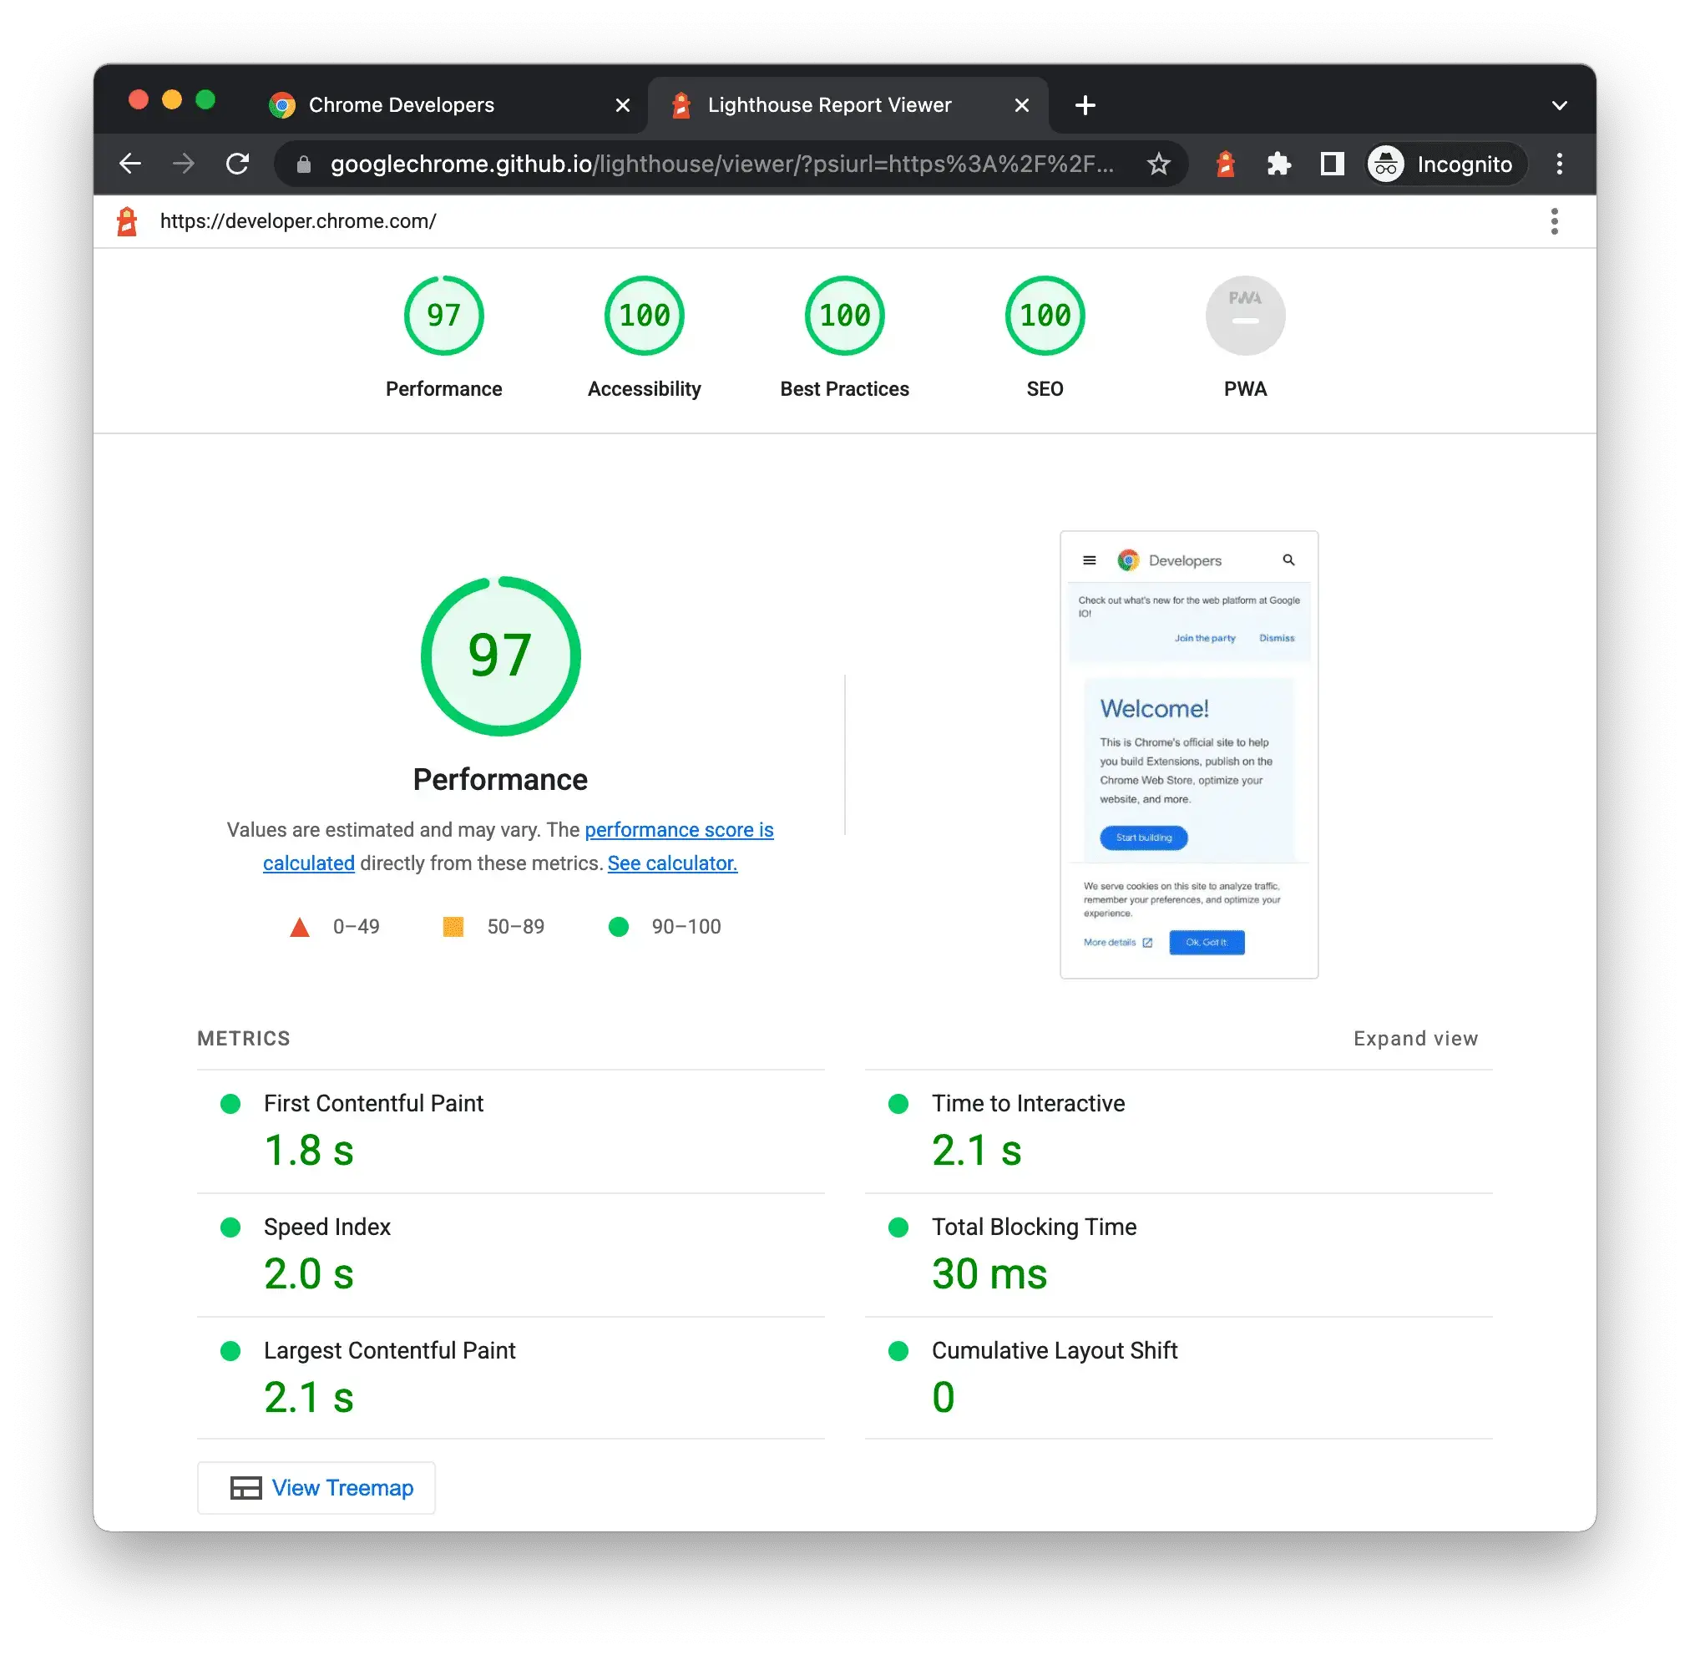The width and height of the screenshot is (1690, 1655).
Task: Click the Lighthouse logo in report header
Action: click(127, 220)
